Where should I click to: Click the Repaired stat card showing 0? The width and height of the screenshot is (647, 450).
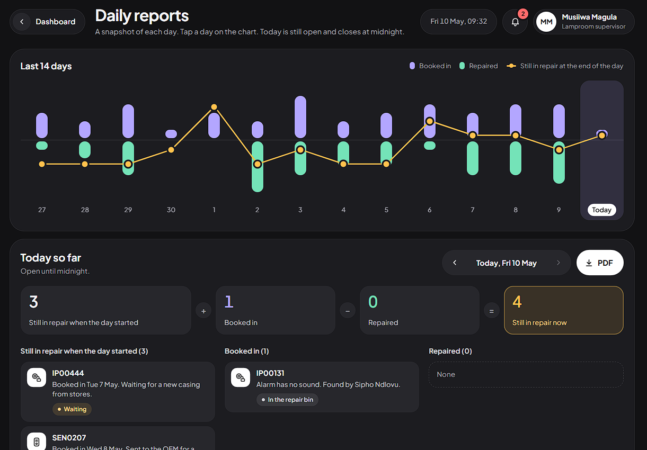click(x=420, y=310)
